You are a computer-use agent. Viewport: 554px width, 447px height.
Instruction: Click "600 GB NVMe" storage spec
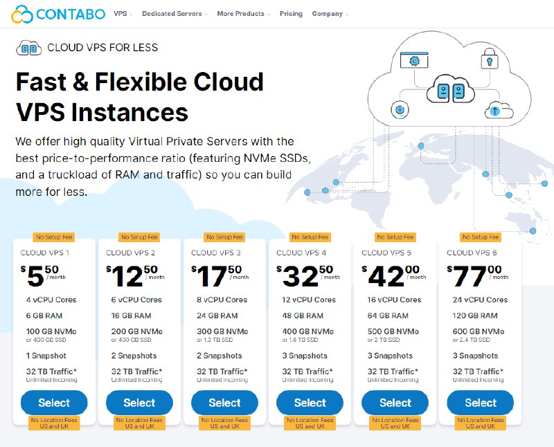[x=479, y=331]
